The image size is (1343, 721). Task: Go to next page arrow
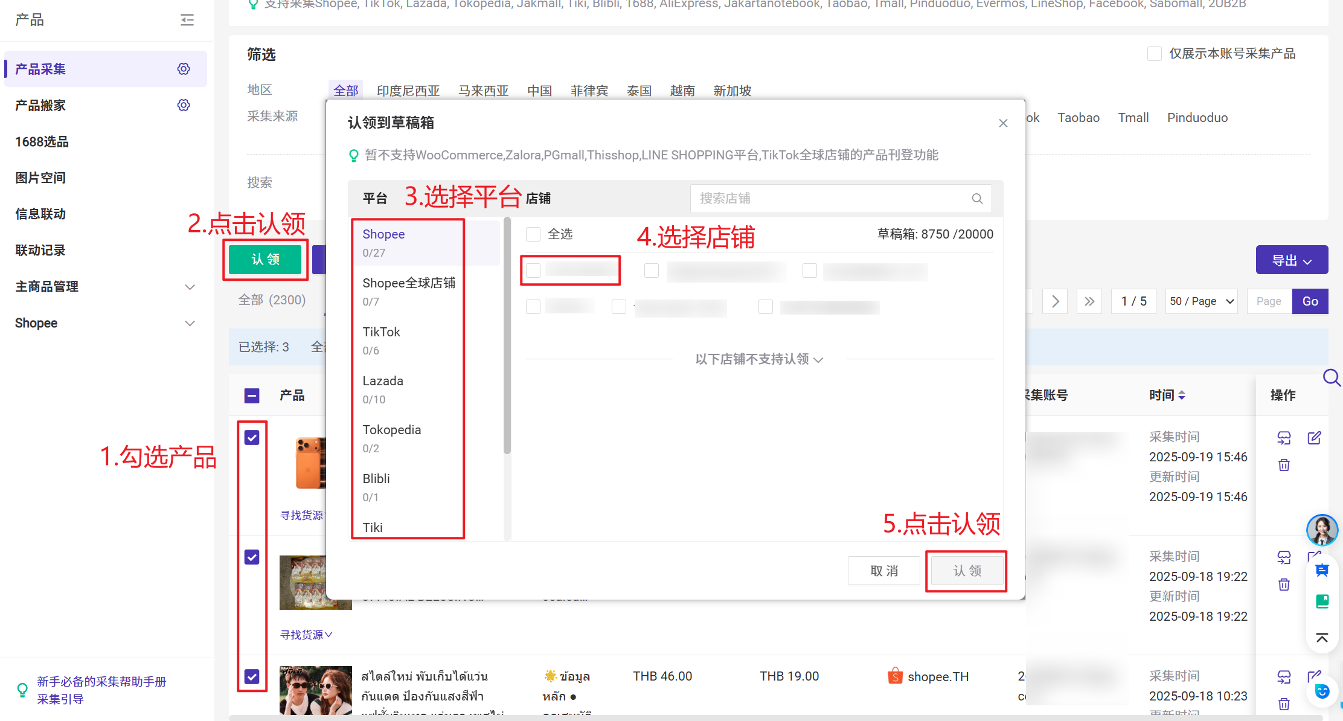click(1055, 301)
